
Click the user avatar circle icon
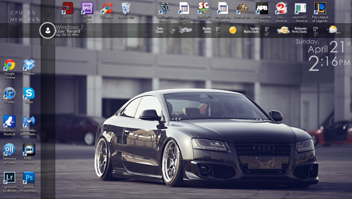tap(47, 30)
